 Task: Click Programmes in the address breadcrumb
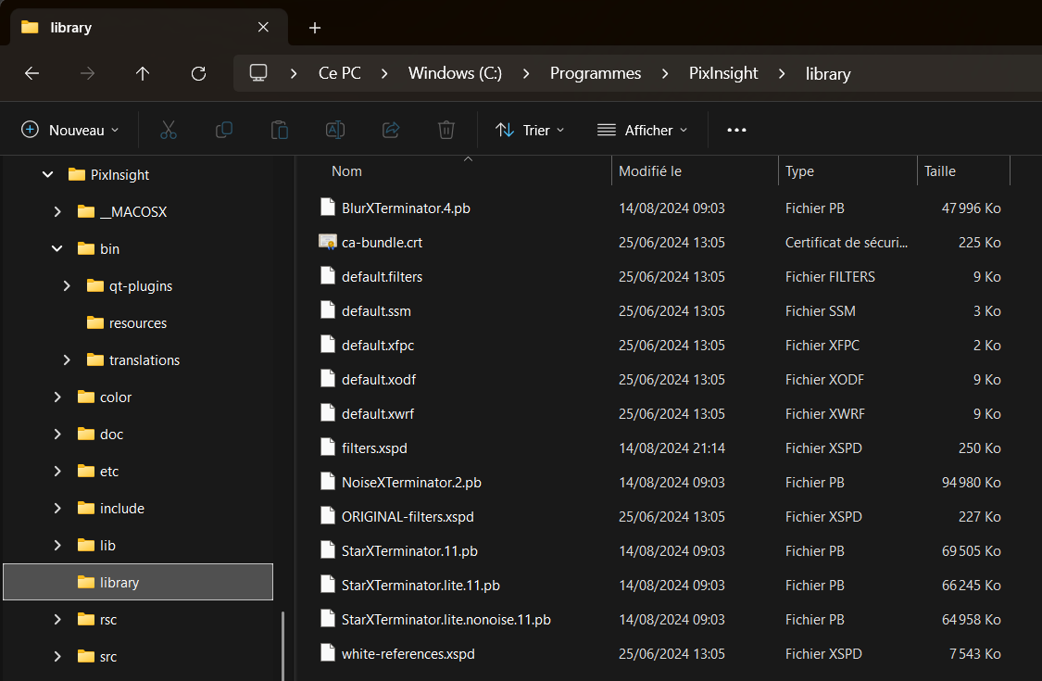coord(596,74)
